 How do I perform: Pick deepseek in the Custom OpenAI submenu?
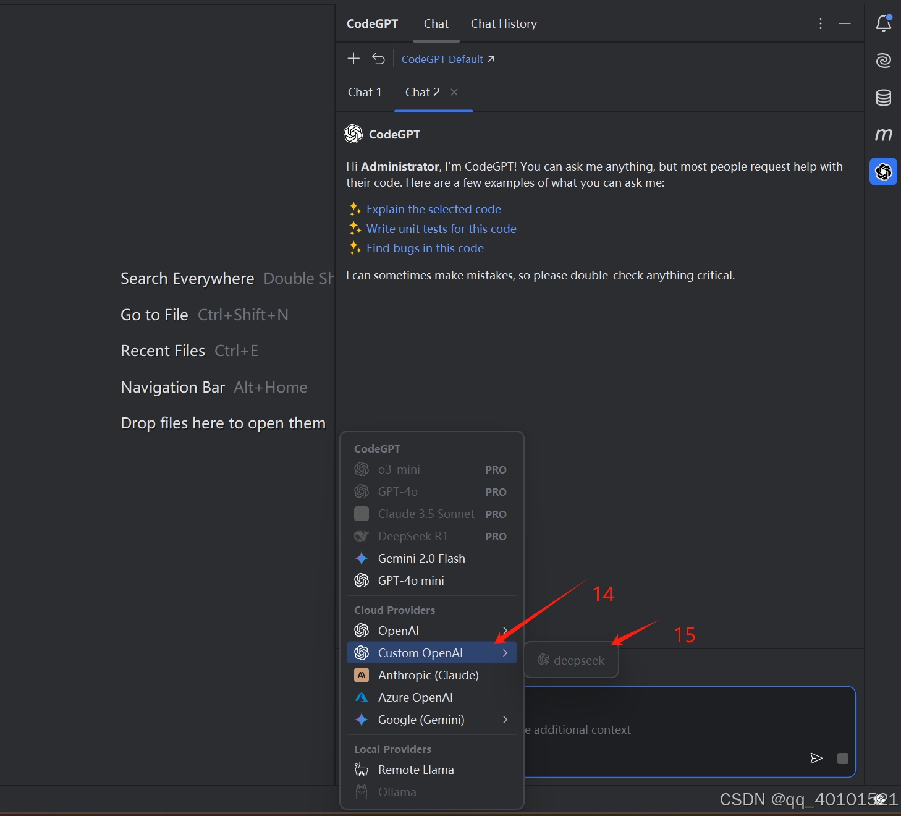(571, 660)
